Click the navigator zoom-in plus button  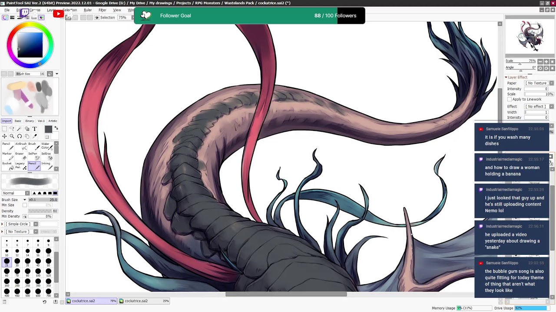(x=546, y=62)
